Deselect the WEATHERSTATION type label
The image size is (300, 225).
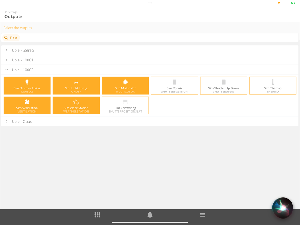(x=76, y=112)
